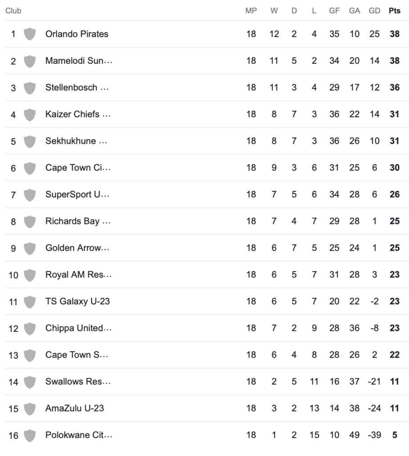
Task: Click the GD column header
Action: coord(374,11)
